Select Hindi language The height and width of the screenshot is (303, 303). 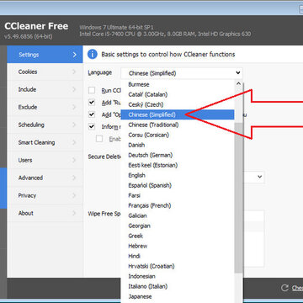pyautogui.click(x=178, y=256)
